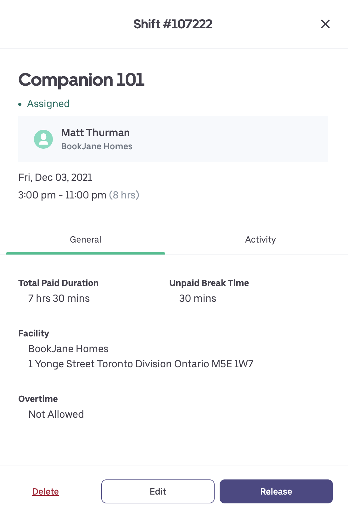Switch to the Activity tab
This screenshot has height=516, width=348.
[260, 240]
